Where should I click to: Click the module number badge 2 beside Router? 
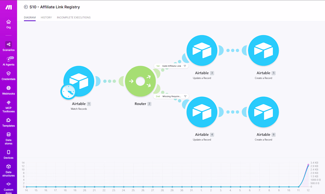pos(149,104)
